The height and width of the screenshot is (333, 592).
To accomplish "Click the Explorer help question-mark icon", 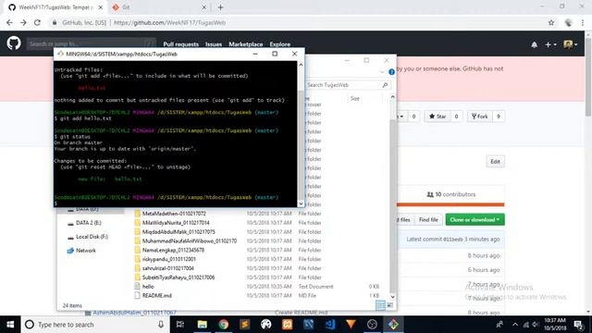I will pos(391,72).
